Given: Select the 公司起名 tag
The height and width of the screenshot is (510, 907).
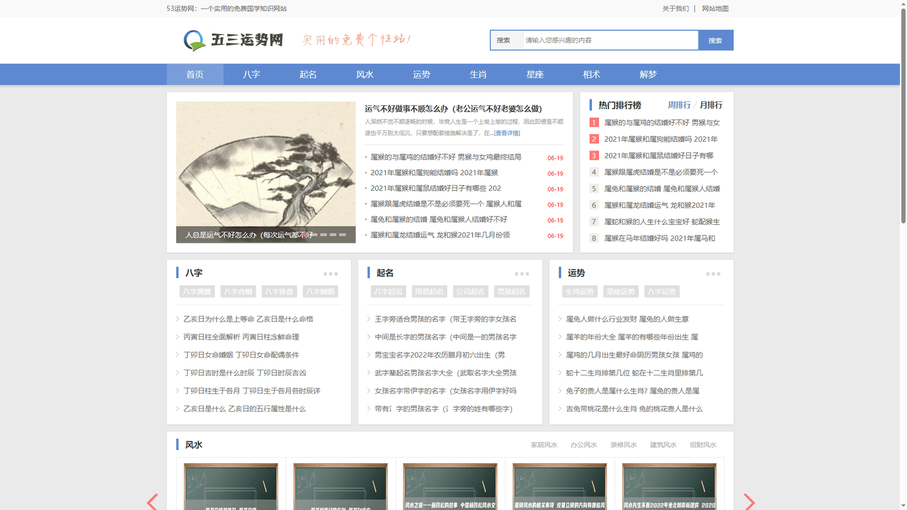Looking at the screenshot, I should 471,292.
